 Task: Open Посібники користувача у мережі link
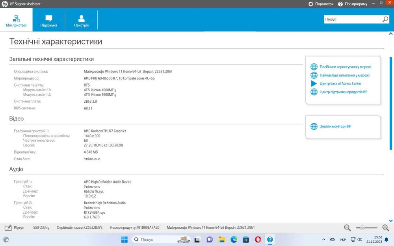[345, 67]
